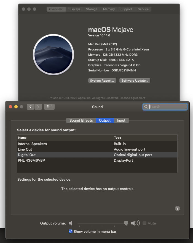The width and height of the screenshot is (193, 243).
Task: Select Digital Out output device
Action: [97, 155]
